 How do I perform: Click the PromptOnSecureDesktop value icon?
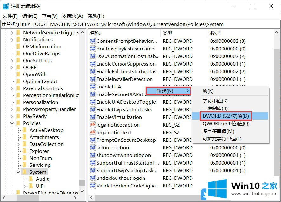click(x=92, y=140)
